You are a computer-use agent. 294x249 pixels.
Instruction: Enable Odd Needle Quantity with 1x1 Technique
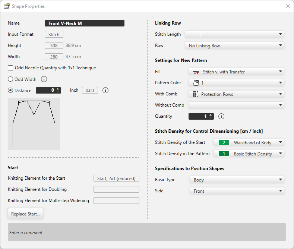(x=10, y=68)
